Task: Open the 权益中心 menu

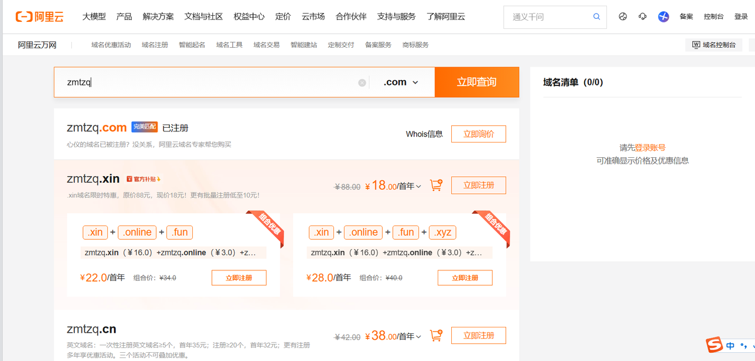Action: pyautogui.click(x=249, y=16)
